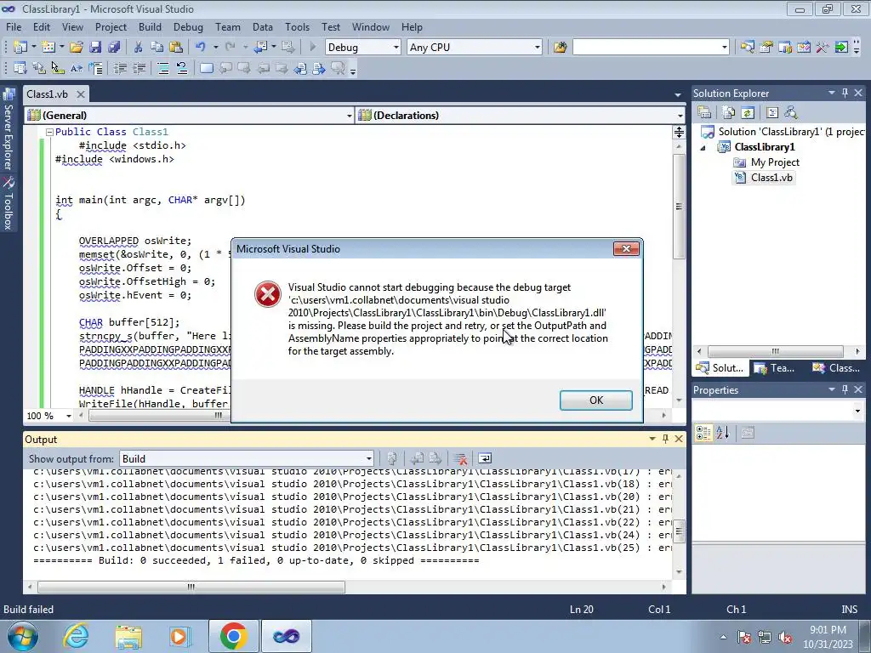Toggle word wrap in Output window

(485, 458)
